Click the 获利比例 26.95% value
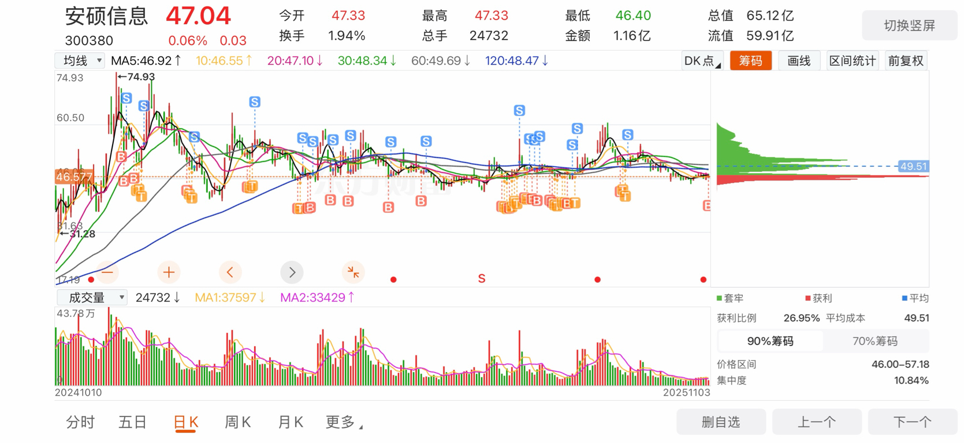 pyautogui.click(x=801, y=318)
